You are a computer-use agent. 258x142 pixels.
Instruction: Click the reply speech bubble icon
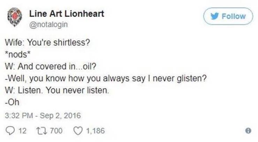click(x=9, y=131)
